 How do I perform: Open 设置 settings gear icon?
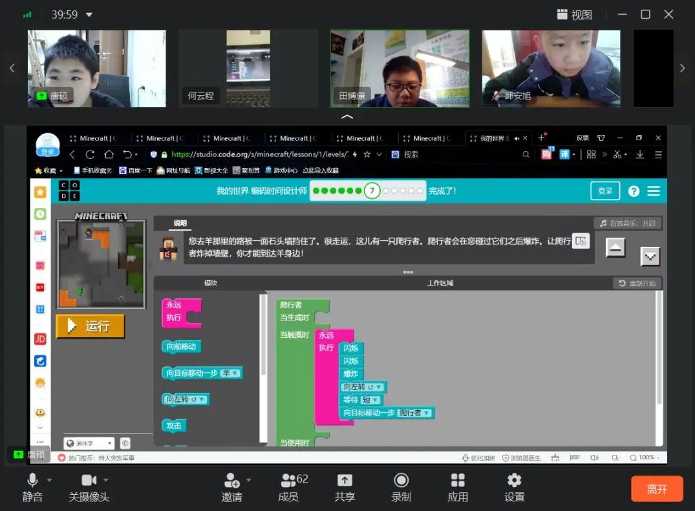(514, 481)
